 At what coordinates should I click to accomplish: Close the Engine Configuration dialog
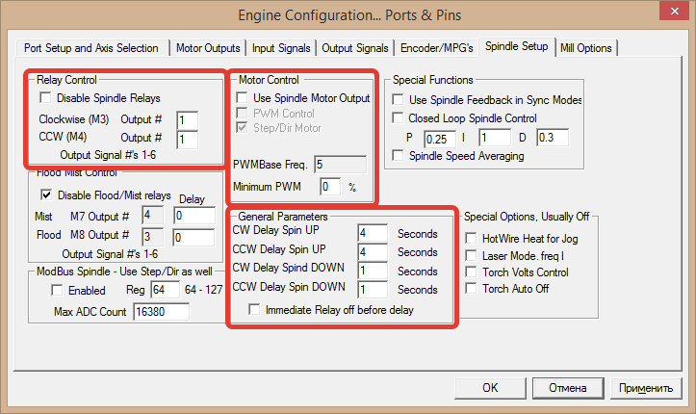coord(671,13)
